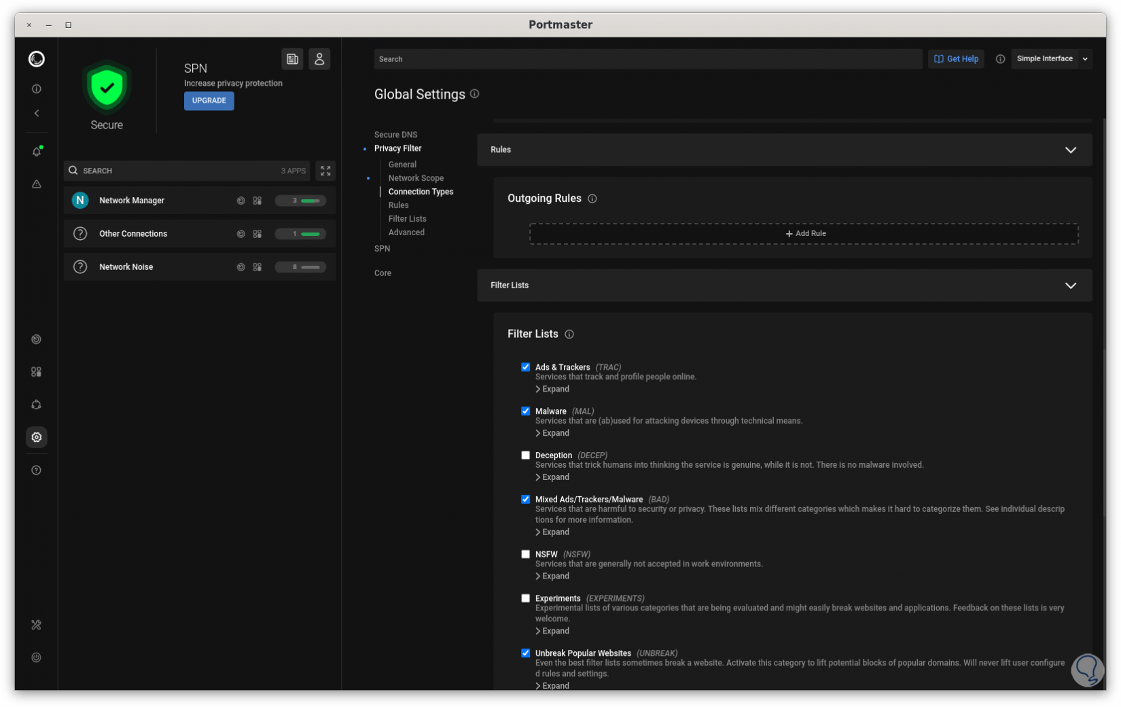
Task: Select the Network Noise app entry
Action: pos(200,267)
